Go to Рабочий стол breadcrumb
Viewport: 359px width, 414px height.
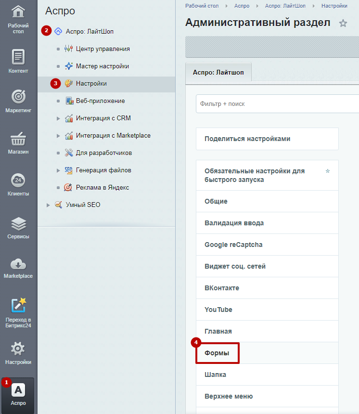tap(202, 6)
